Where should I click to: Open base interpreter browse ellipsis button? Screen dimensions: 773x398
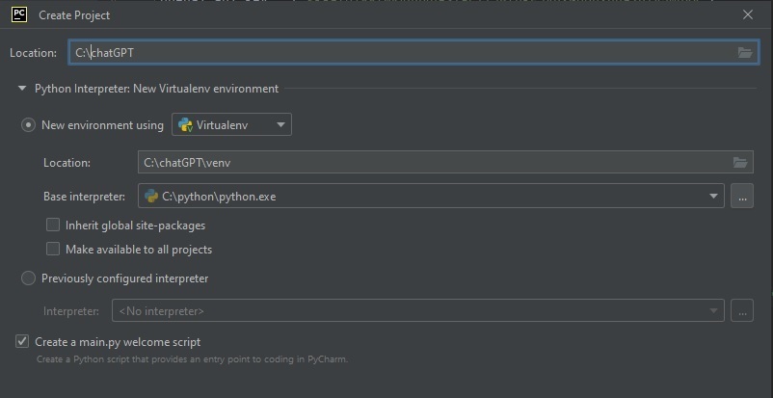coord(741,197)
